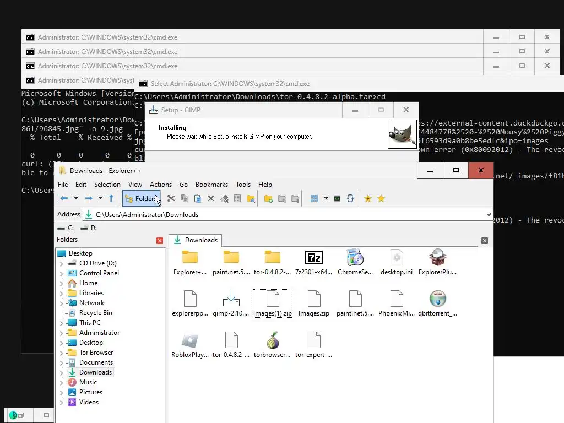Click the Copy To folder icon

[x=281, y=198]
